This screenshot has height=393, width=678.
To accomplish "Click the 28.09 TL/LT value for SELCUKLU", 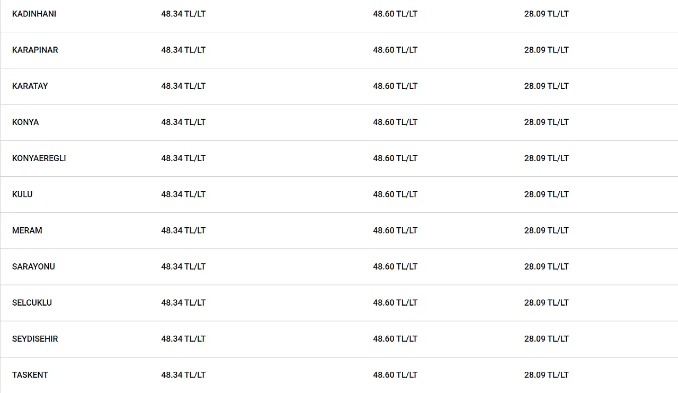I will [546, 302].
